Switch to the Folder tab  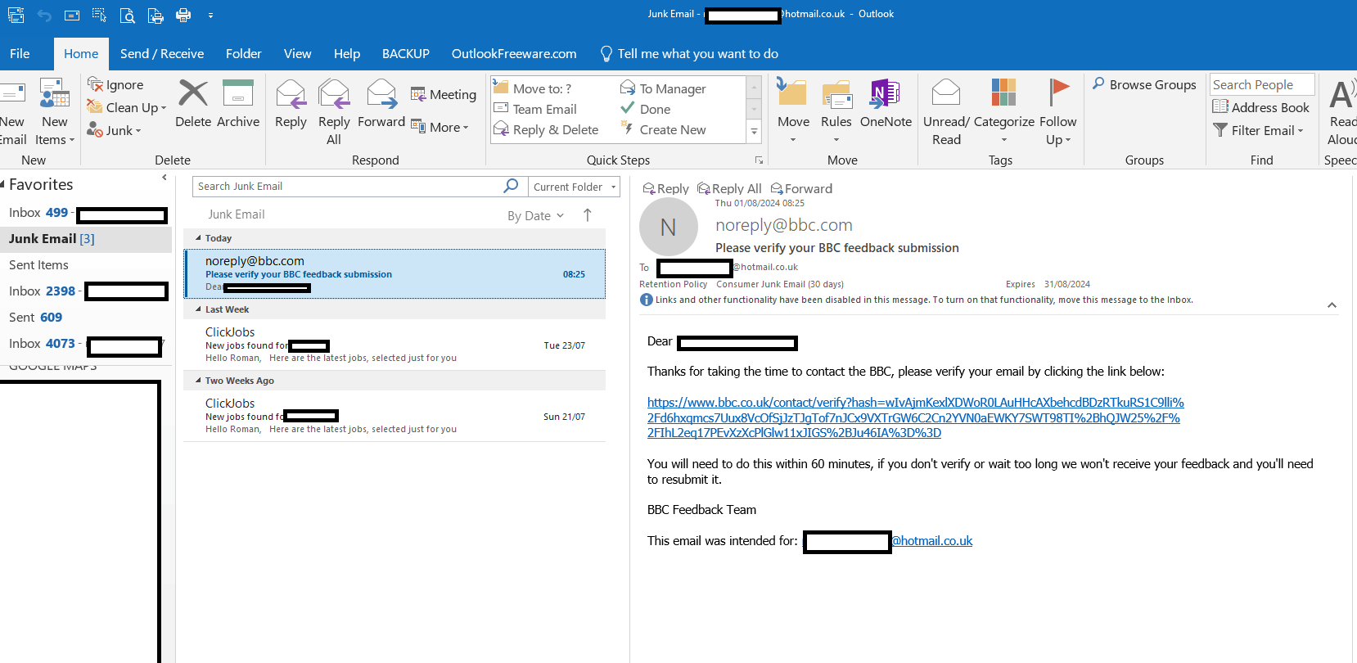click(244, 53)
